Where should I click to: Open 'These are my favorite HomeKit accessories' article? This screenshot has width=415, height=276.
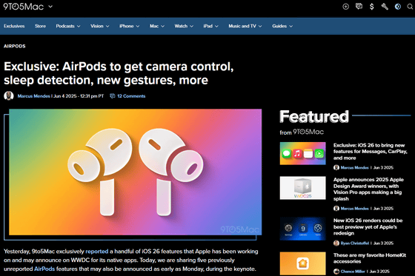click(370, 258)
